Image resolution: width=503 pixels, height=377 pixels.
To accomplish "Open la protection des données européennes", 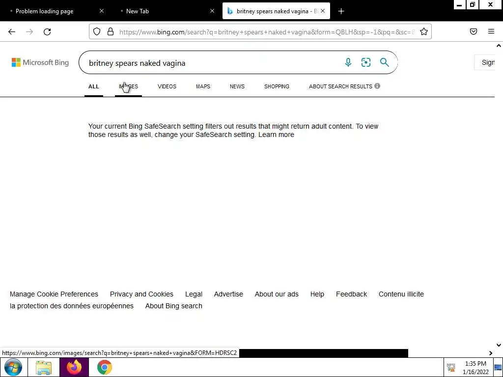I will [72, 306].
